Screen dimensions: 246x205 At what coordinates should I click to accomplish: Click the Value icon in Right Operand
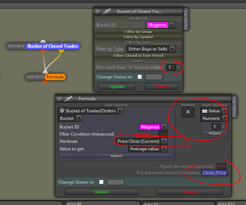205,111
